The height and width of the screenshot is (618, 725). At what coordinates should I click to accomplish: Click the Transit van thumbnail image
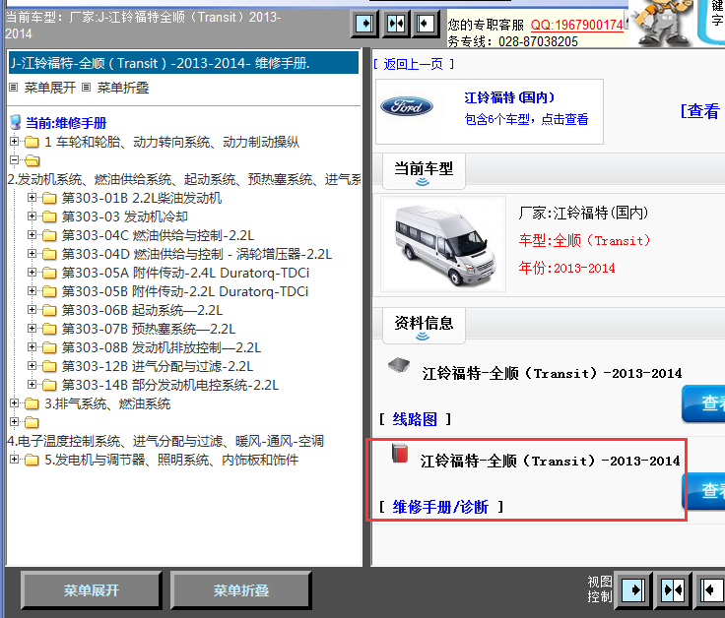click(443, 244)
